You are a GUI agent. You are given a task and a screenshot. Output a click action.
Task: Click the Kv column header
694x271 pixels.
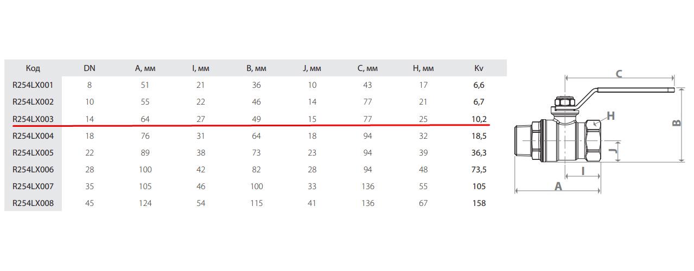(x=479, y=68)
